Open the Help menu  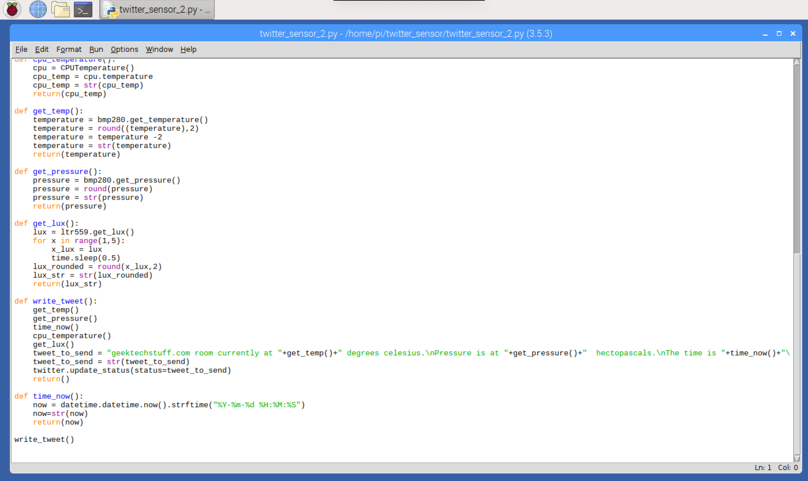[188, 49]
